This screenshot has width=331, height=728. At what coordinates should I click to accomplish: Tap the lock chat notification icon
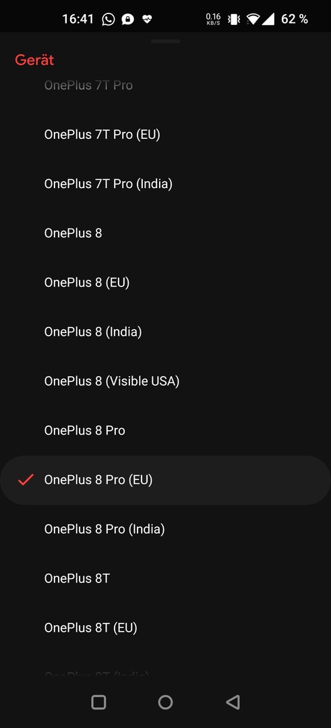[x=127, y=19]
